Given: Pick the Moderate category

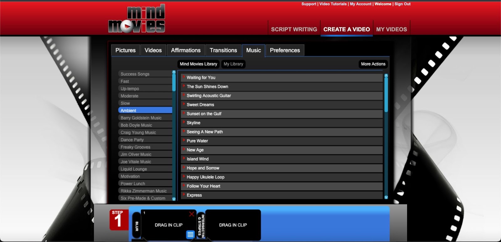Looking at the screenshot, I should click(145, 96).
